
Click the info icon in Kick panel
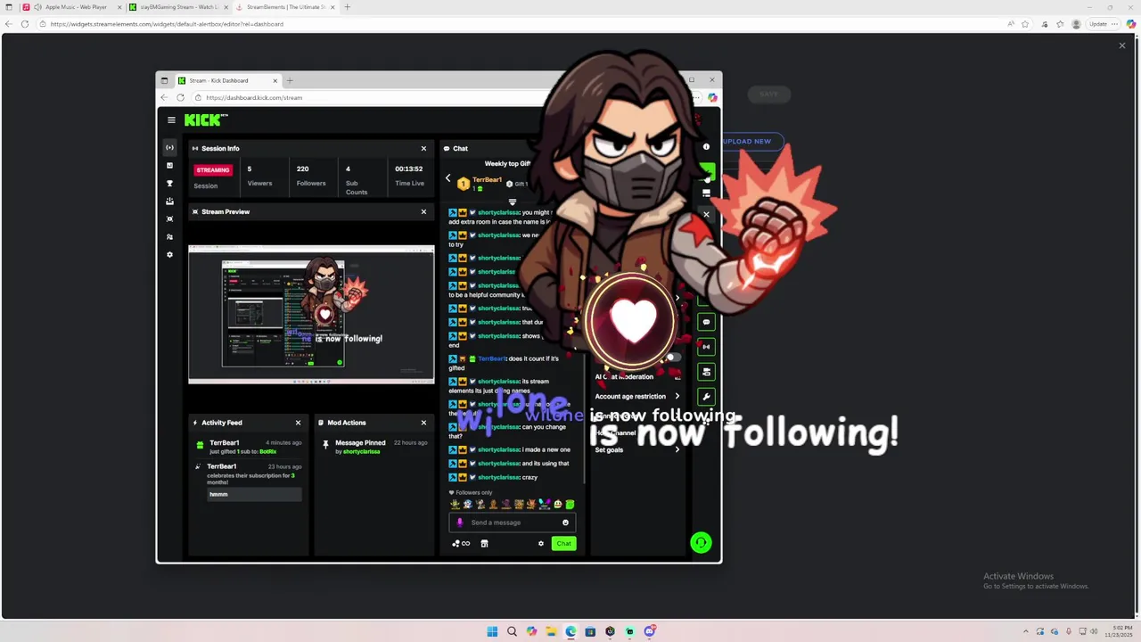click(x=706, y=147)
